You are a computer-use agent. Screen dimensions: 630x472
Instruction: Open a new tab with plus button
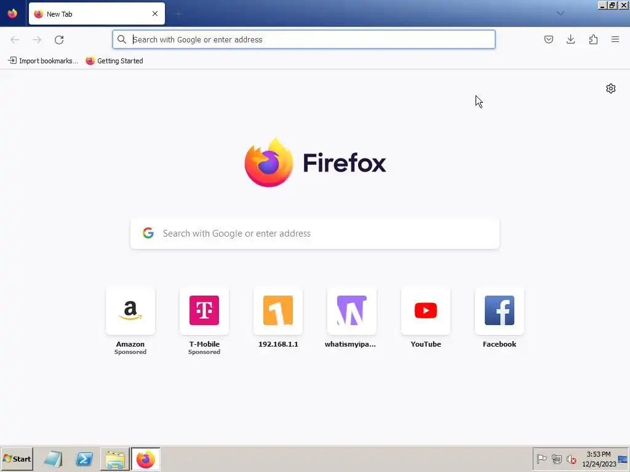pyautogui.click(x=178, y=14)
